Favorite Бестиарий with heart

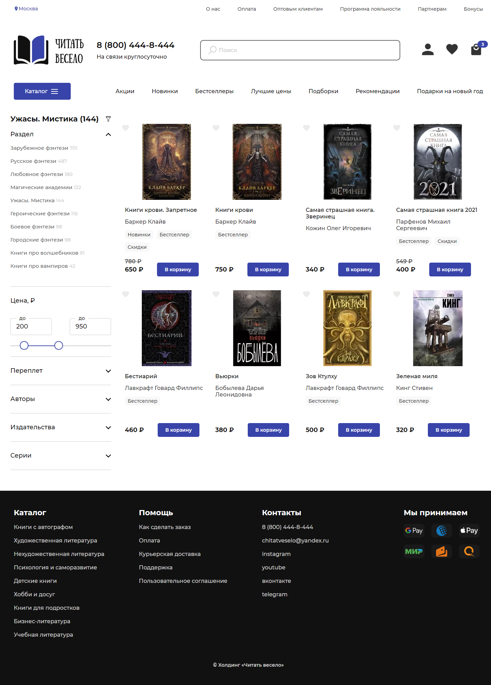click(x=126, y=294)
